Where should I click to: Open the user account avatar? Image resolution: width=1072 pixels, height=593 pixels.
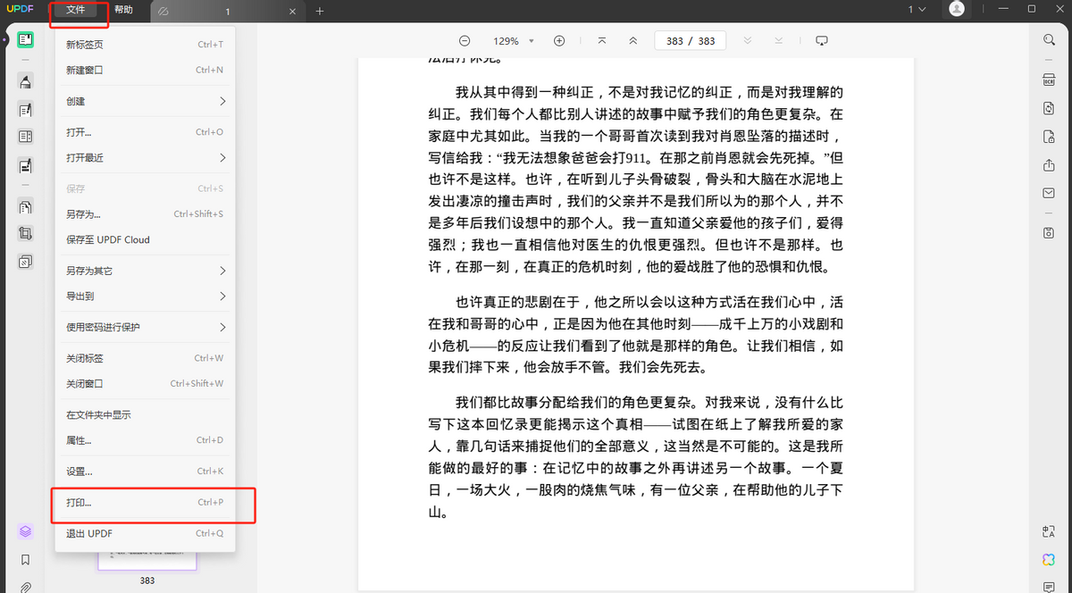pyautogui.click(x=957, y=9)
